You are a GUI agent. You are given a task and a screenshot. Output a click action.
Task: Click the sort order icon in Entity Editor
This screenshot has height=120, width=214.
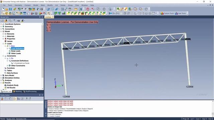[18, 99]
